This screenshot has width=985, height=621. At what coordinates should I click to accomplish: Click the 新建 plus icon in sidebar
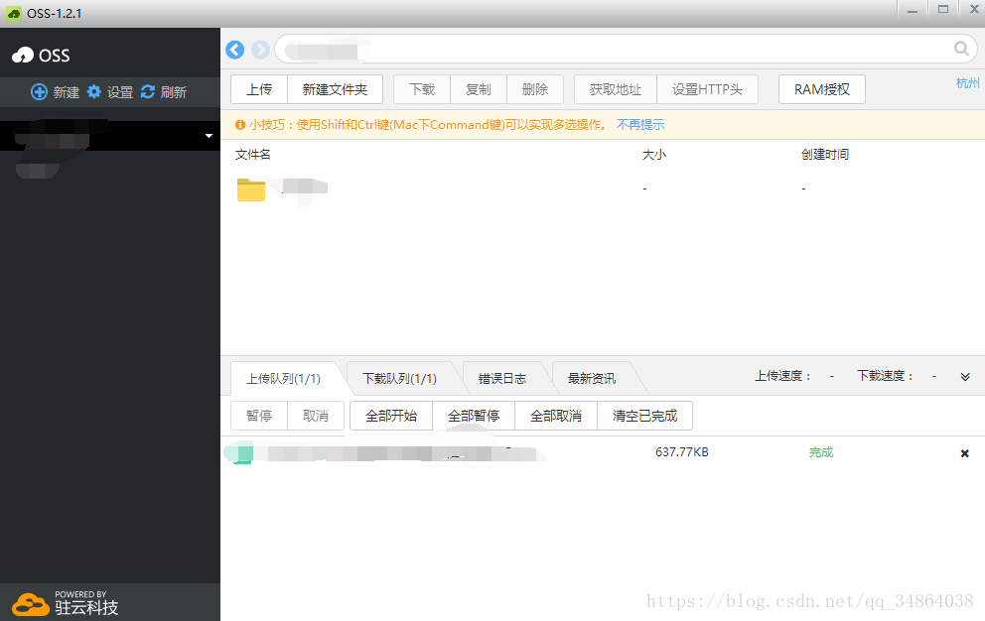click(x=39, y=91)
